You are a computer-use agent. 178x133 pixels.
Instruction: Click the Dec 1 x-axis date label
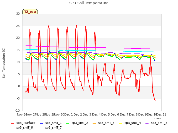pos(69,114)
